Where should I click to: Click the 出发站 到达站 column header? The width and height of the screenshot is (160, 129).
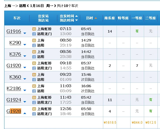click(43, 18)
